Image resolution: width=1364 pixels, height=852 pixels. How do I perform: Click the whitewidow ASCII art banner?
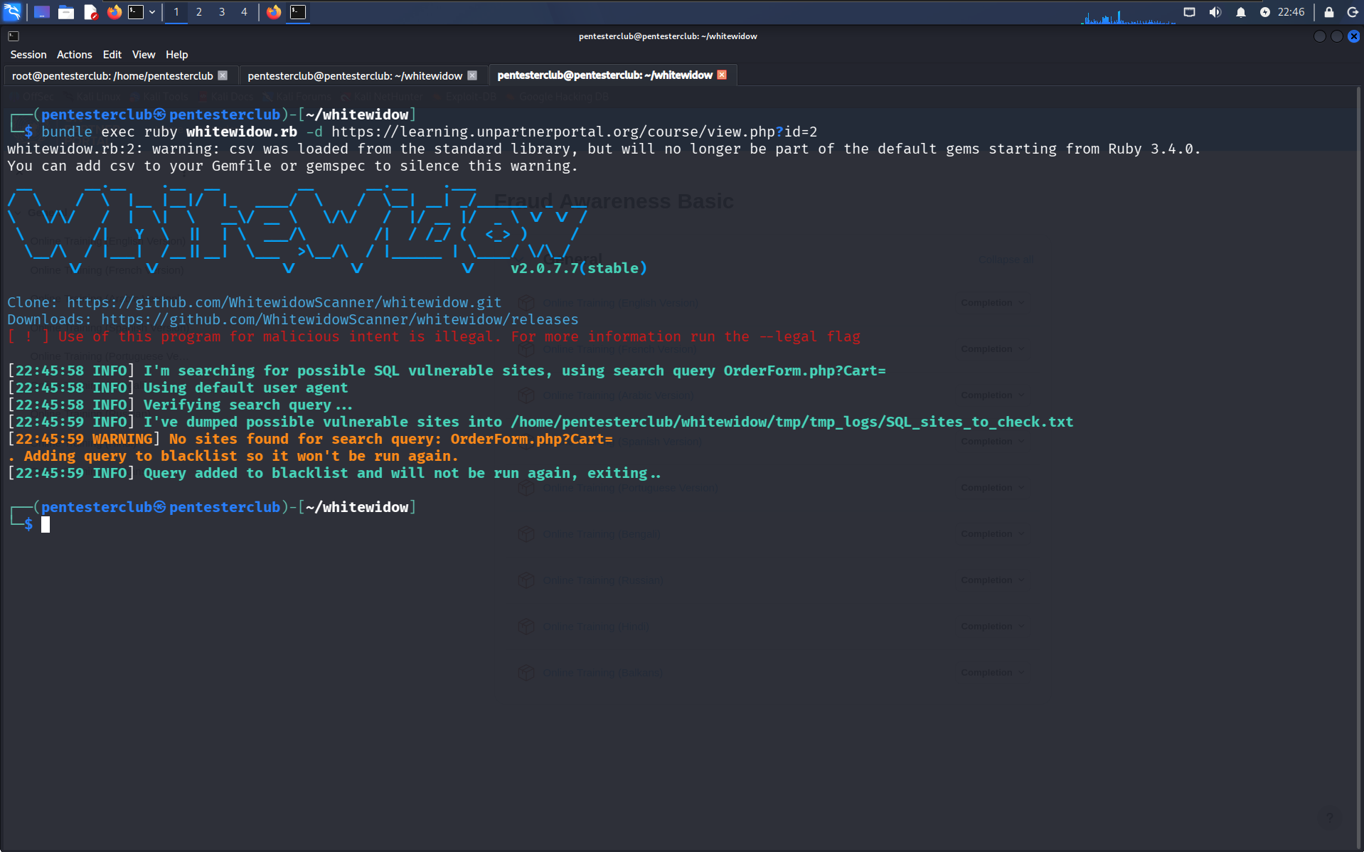297,227
